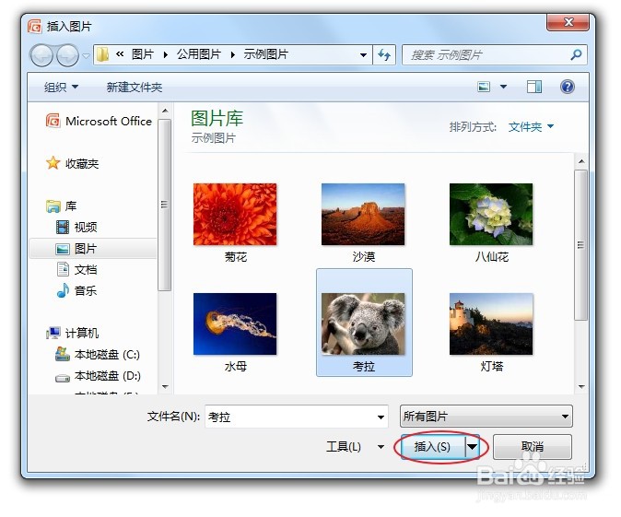621x517 pixels.
Task: Open the view options dropdown arrow
Action: pyautogui.click(x=503, y=87)
